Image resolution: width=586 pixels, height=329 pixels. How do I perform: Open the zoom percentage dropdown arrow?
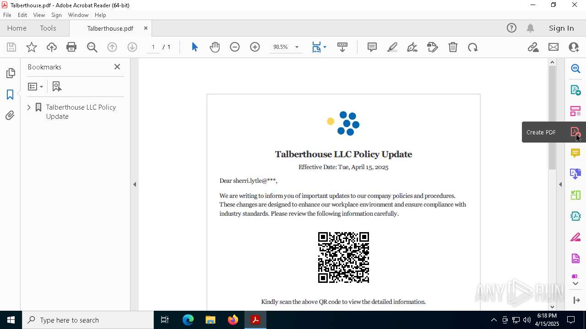[297, 47]
